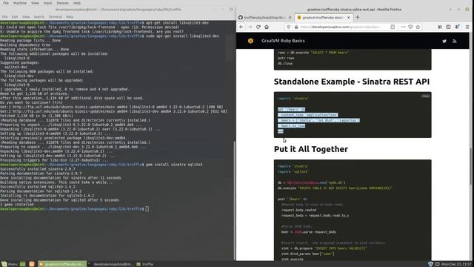Screen dimensions: 474x267
Task: Open terminal Search menu
Action: 39,17
